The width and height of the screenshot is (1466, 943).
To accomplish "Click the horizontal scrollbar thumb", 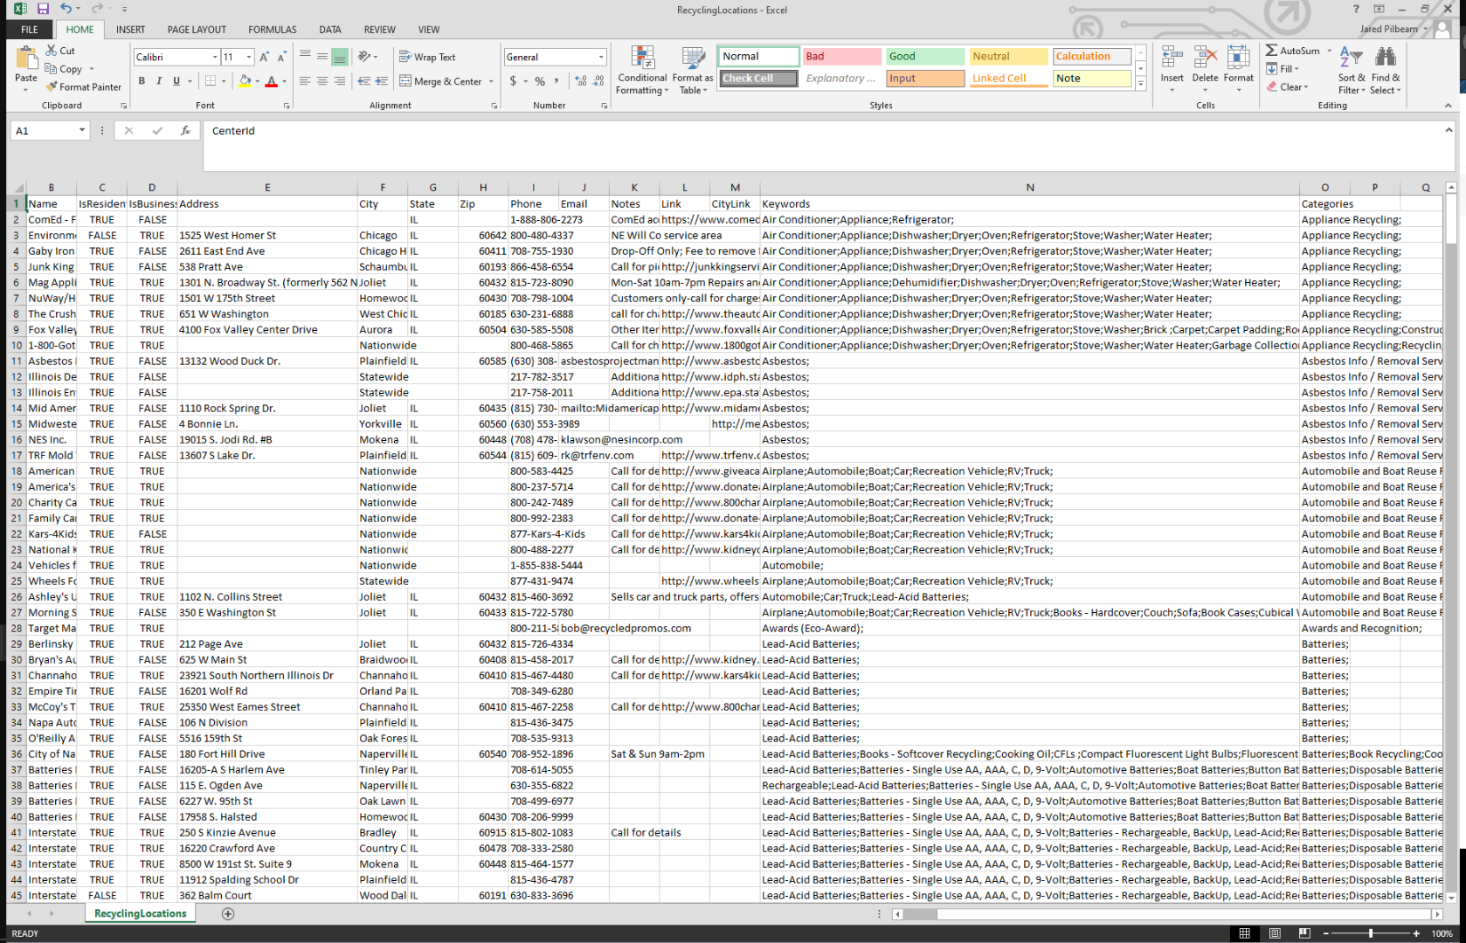I will coord(919,914).
